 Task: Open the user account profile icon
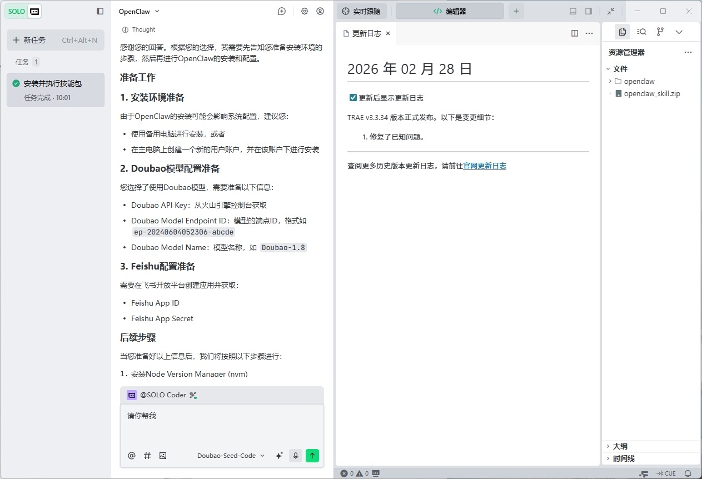320,11
